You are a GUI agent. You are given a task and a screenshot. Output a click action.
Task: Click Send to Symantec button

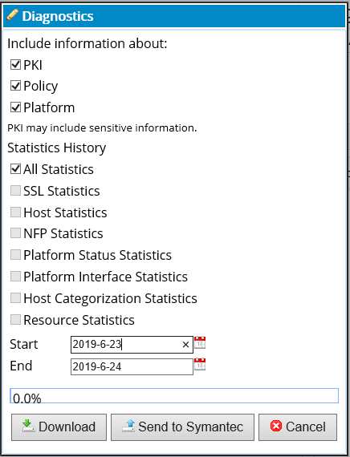[x=182, y=427]
